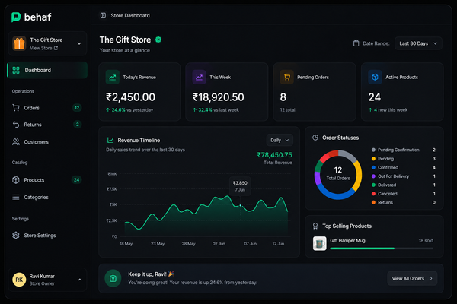Click Pending Orders cart icon
This screenshot has width=457, height=304.
click(287, 77)
